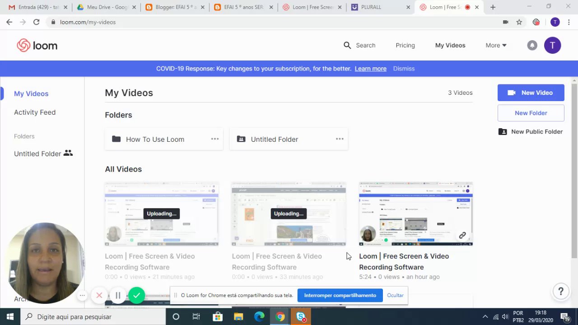The image size is (578, 325).
Task: Bookmark this page with the star
Action: (x=519, y=22)
